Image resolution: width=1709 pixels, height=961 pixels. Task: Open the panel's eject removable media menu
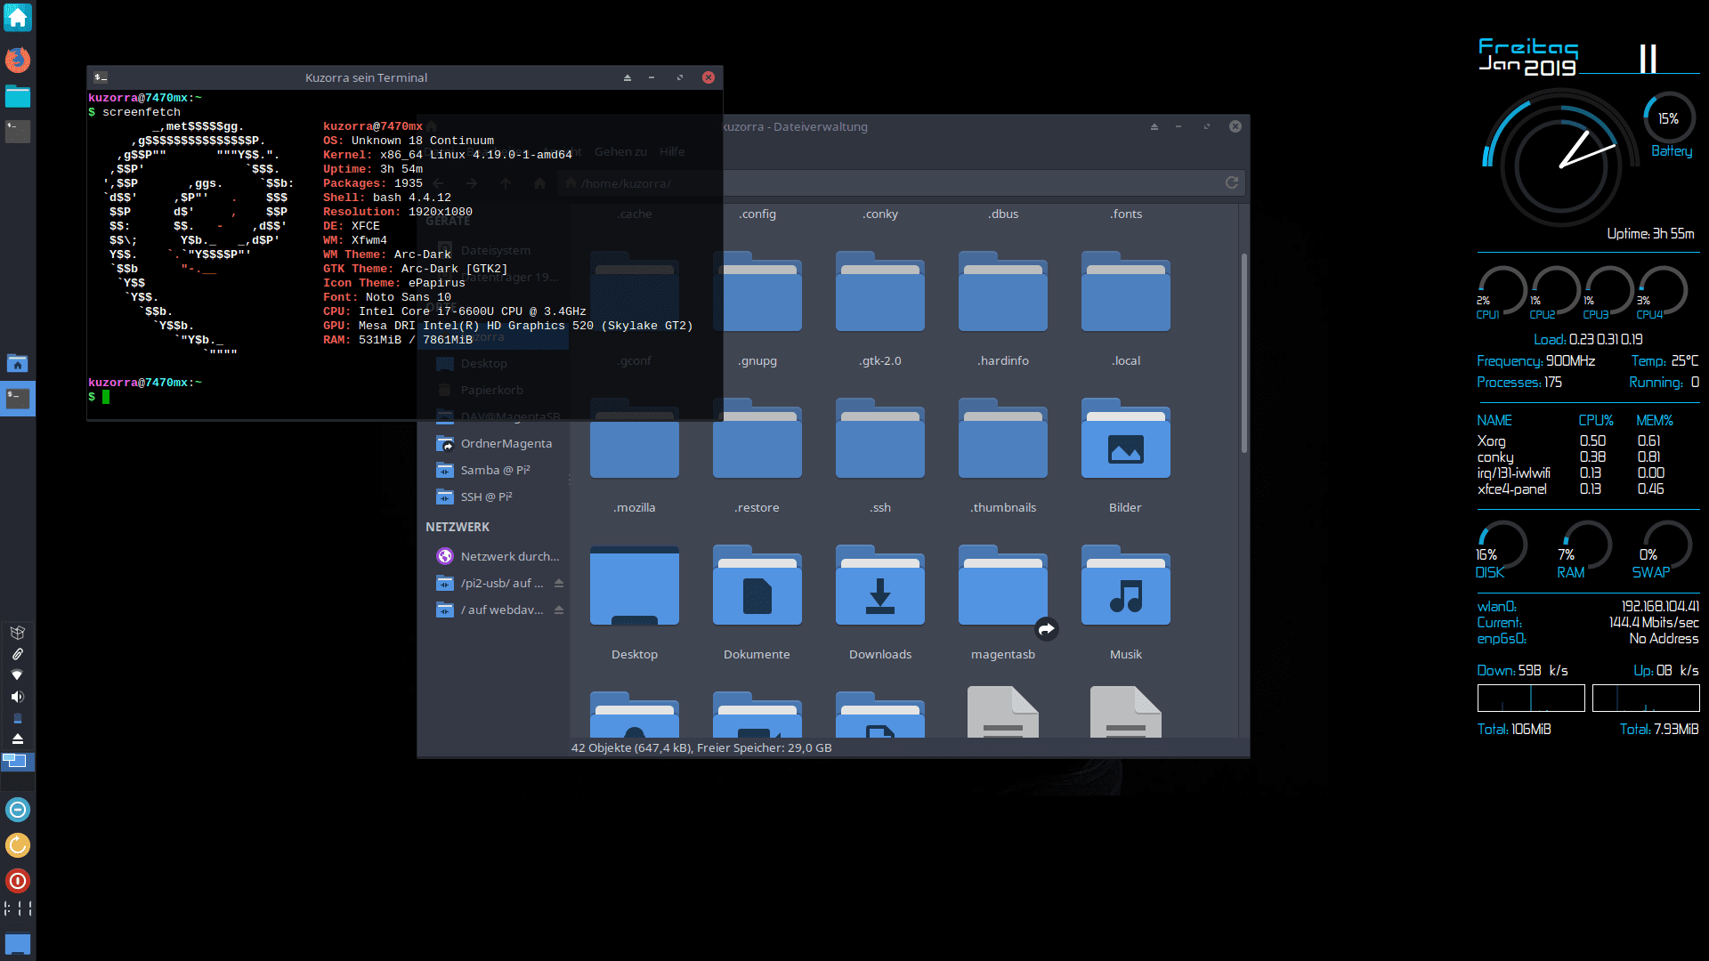coord(17,739)
